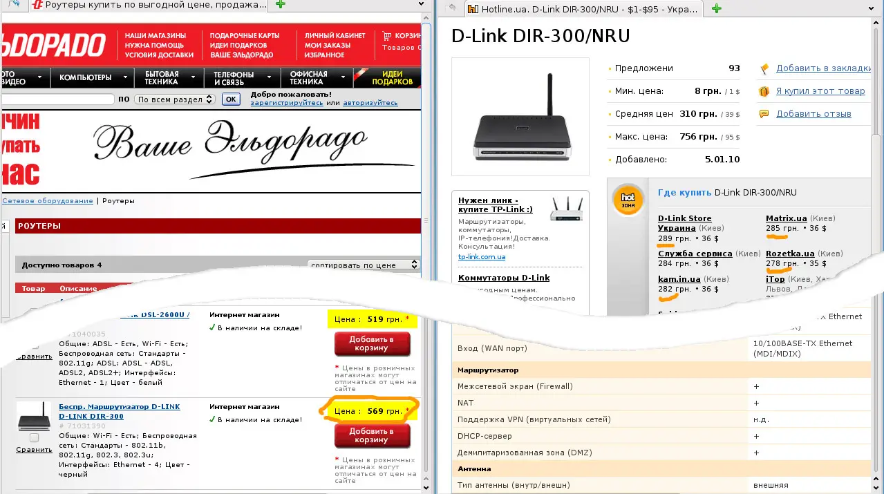
Task: Click the 'Где купить' link
Action: (684, 192)
